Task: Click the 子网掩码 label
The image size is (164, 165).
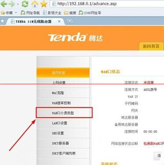Action: (x=131, y=103)
